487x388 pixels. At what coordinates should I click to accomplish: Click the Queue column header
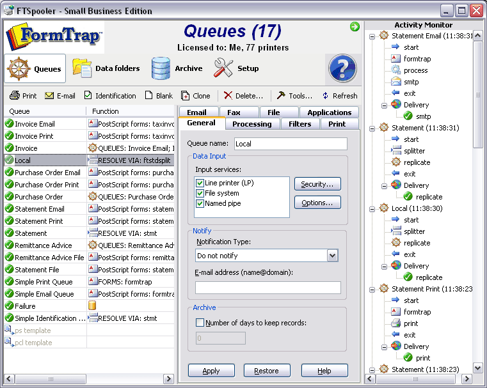[45, 111]
